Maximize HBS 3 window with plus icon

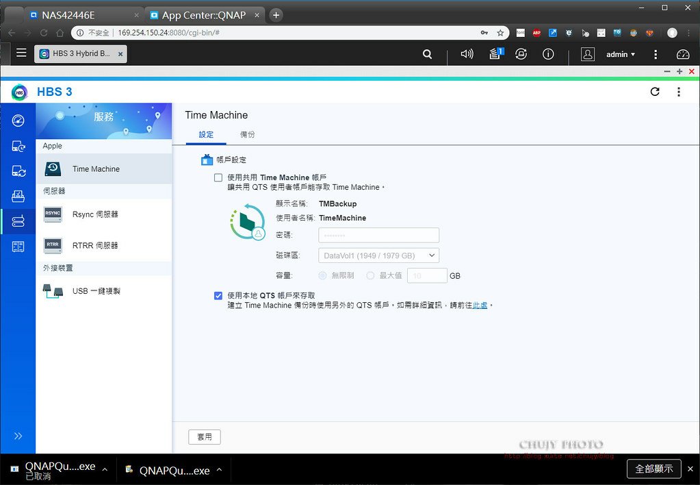point(679,71)
